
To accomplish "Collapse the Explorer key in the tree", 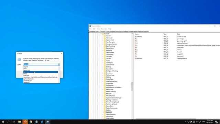I will (x=101, y=34).
